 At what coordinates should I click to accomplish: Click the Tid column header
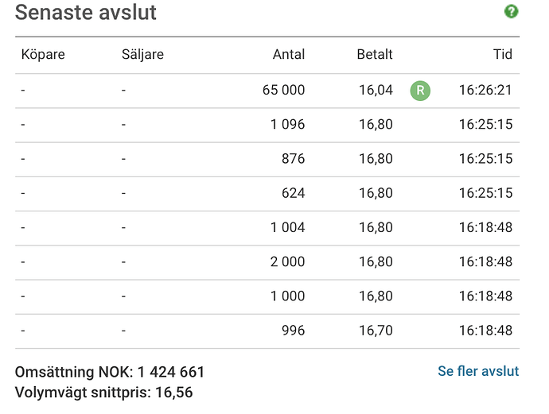(502, 54)
